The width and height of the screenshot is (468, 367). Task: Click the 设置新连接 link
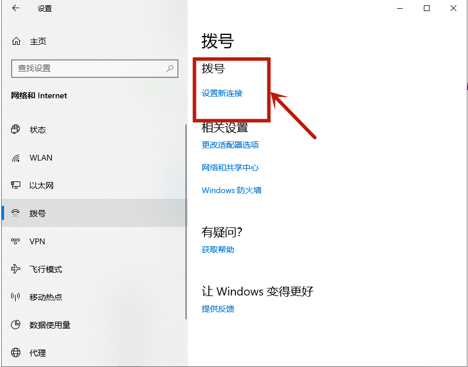point(222,93)
